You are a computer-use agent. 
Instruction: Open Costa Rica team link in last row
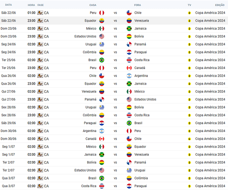(89, 186)
